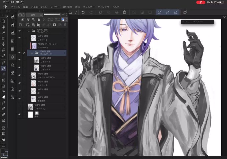Image resolution: width=227 pixels, height=159 pixels.
Task: Hide レイヤー 1 のコピー with its eye icon
Action: pyautogui.click(x=20, y=75)
